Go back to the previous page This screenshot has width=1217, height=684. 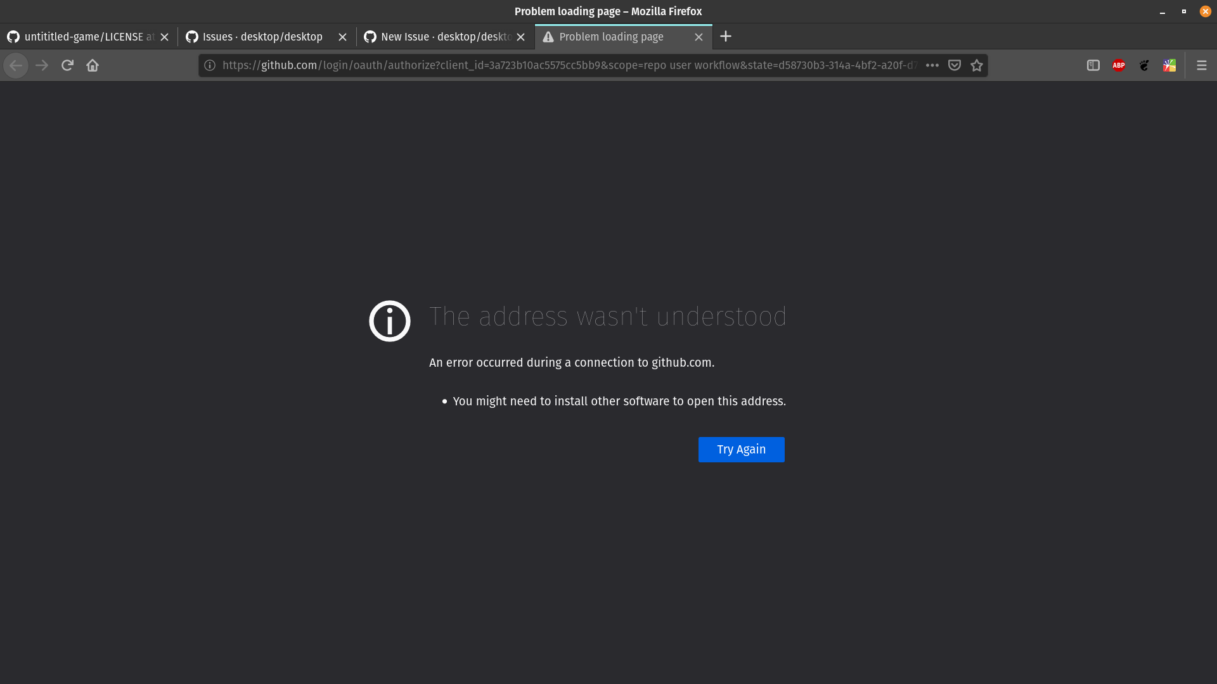[15, 65]
